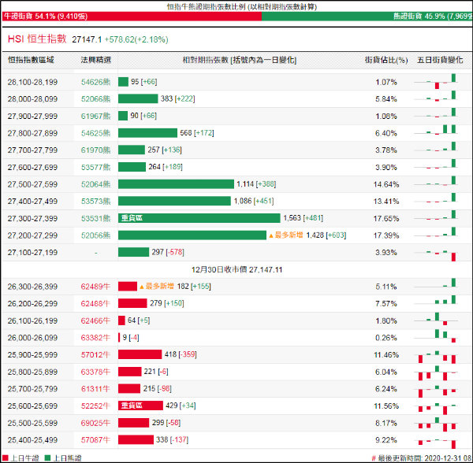Open the 52056熊 bear certificate link
This screenshot has width=473, height=463.
(95, 235)
